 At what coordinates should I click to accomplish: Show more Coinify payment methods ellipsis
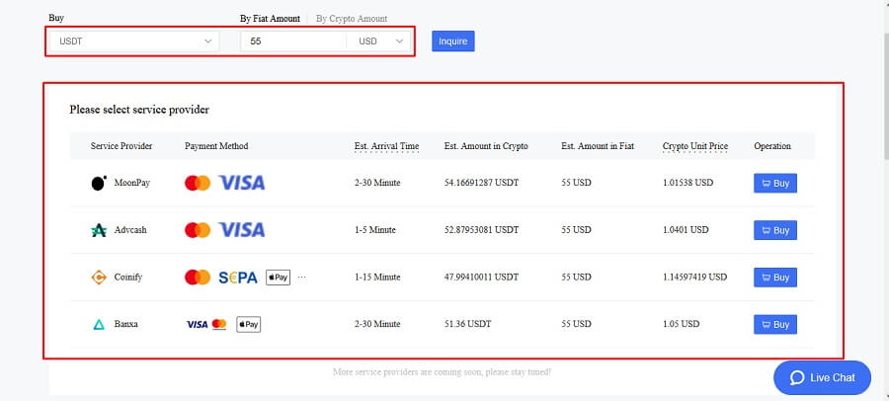301,278
